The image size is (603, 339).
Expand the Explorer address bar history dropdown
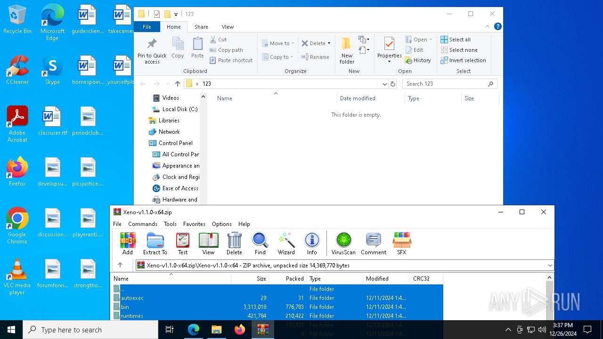tap(385, 84)
